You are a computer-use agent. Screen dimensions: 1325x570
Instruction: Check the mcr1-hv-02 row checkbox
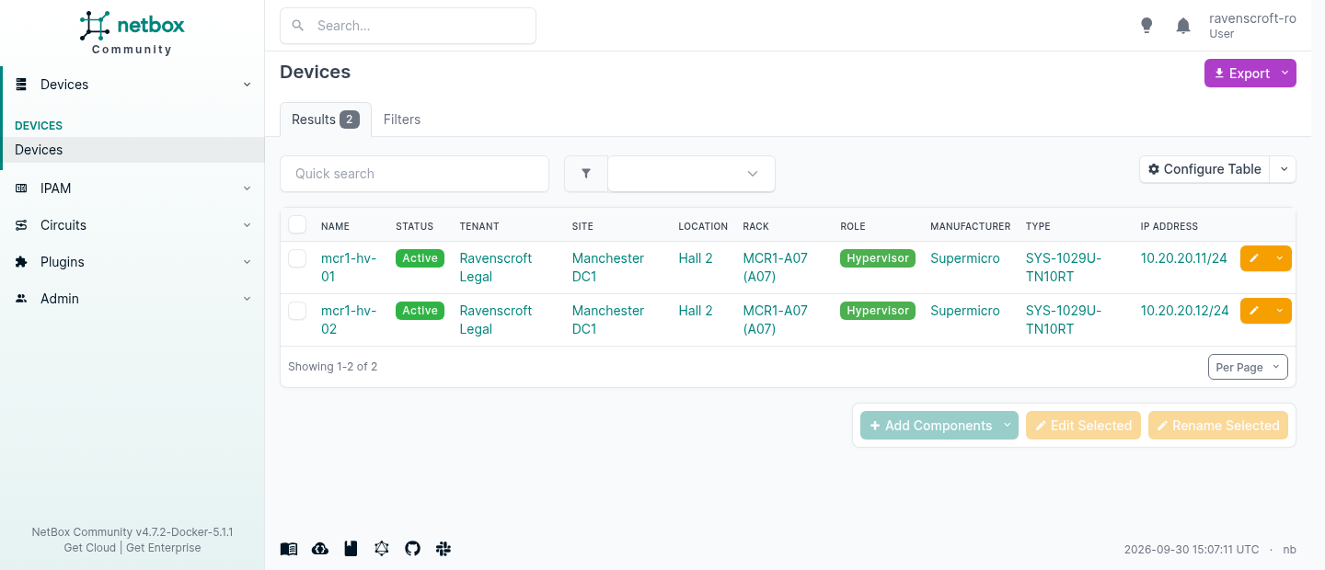297,311
